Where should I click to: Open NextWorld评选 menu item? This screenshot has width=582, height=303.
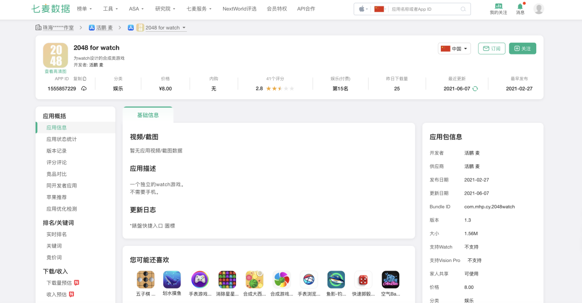(x=239, y=9)
